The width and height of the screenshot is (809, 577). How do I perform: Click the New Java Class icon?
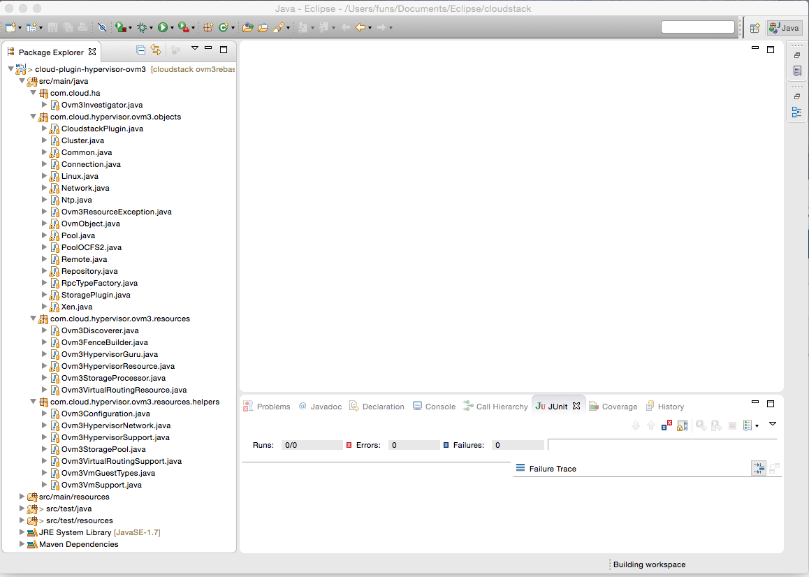coord(224,27)
